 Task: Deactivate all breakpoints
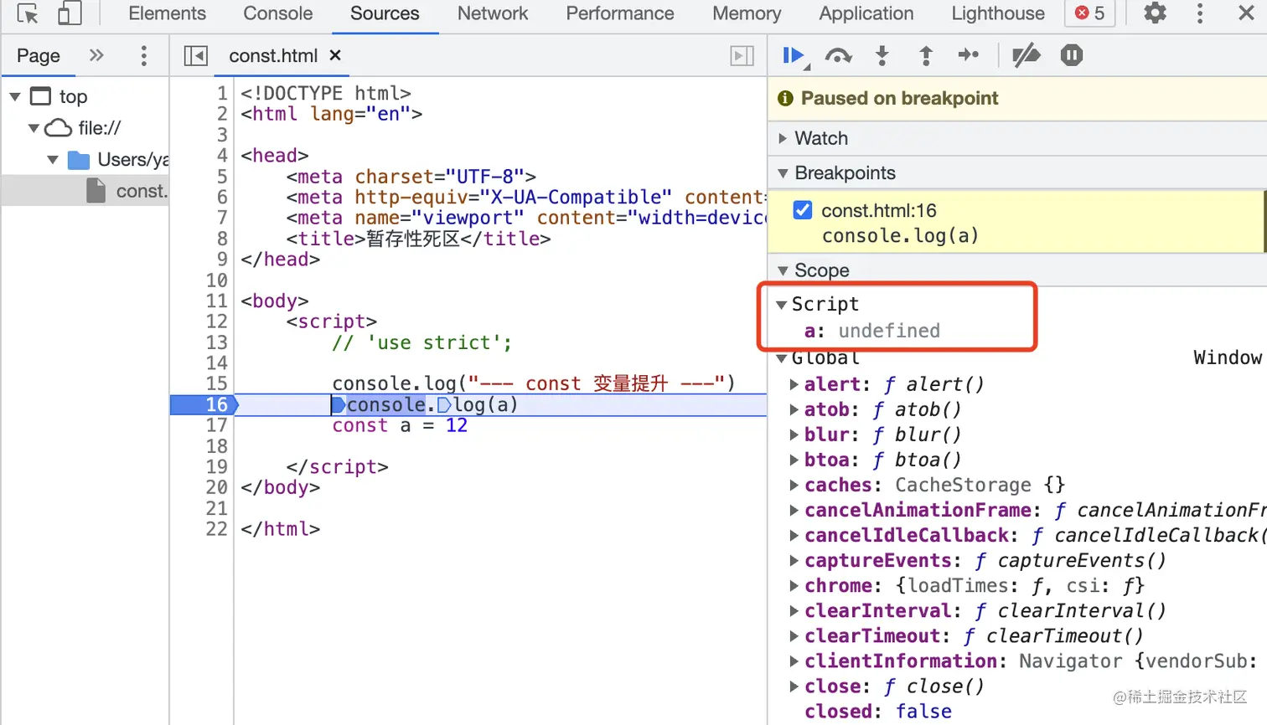tap(1027, 55)
